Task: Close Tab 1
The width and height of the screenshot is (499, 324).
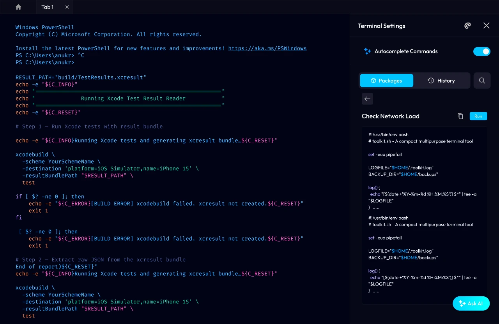Action: click(x=67, y=7)
